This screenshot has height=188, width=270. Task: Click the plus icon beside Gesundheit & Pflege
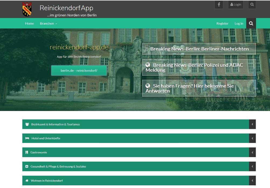click(x=27, y=167)
